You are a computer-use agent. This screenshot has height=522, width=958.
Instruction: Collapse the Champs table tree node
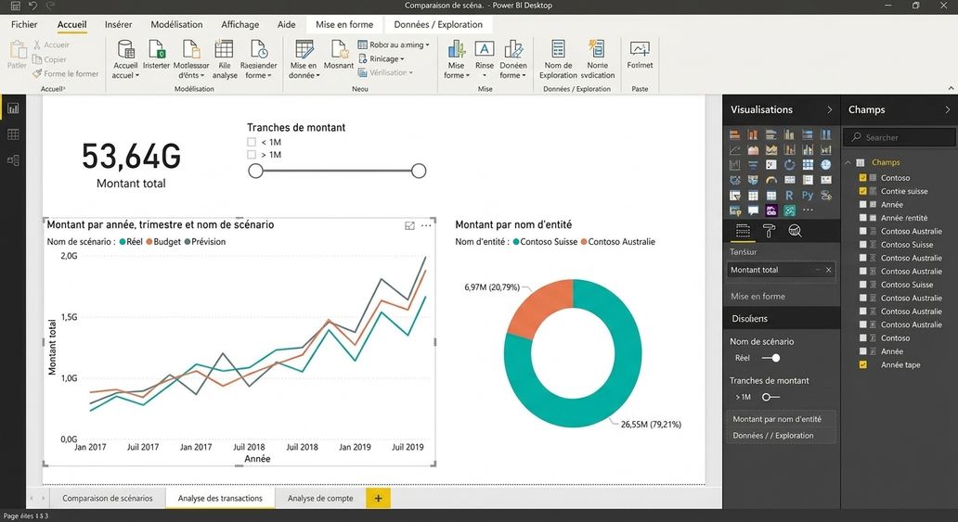[848, 162]
